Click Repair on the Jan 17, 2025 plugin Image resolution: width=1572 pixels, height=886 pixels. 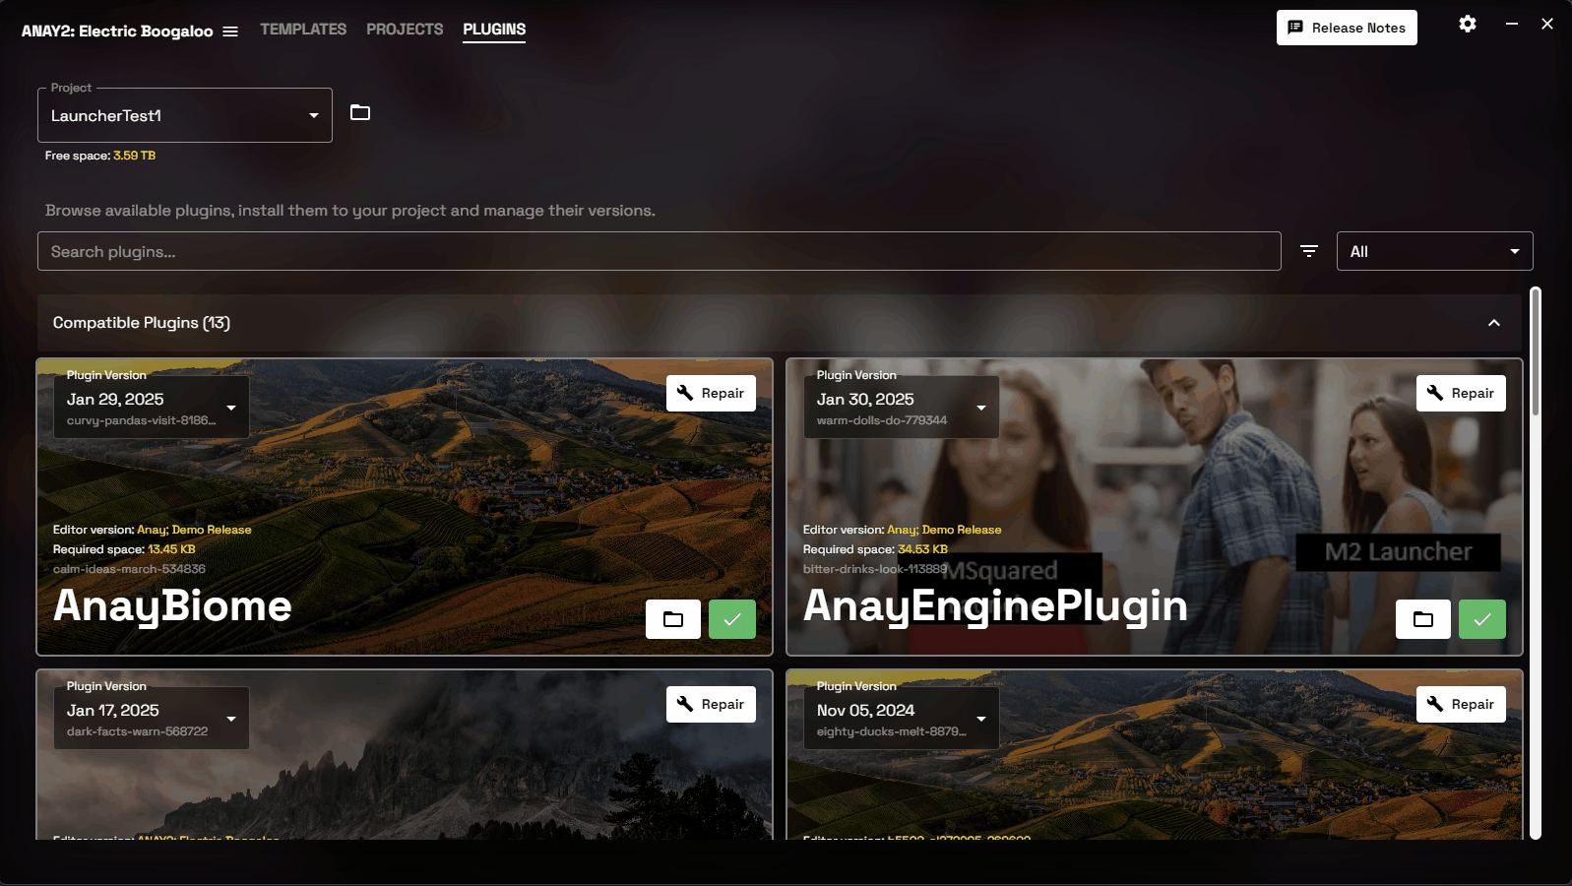pos(711,704)
